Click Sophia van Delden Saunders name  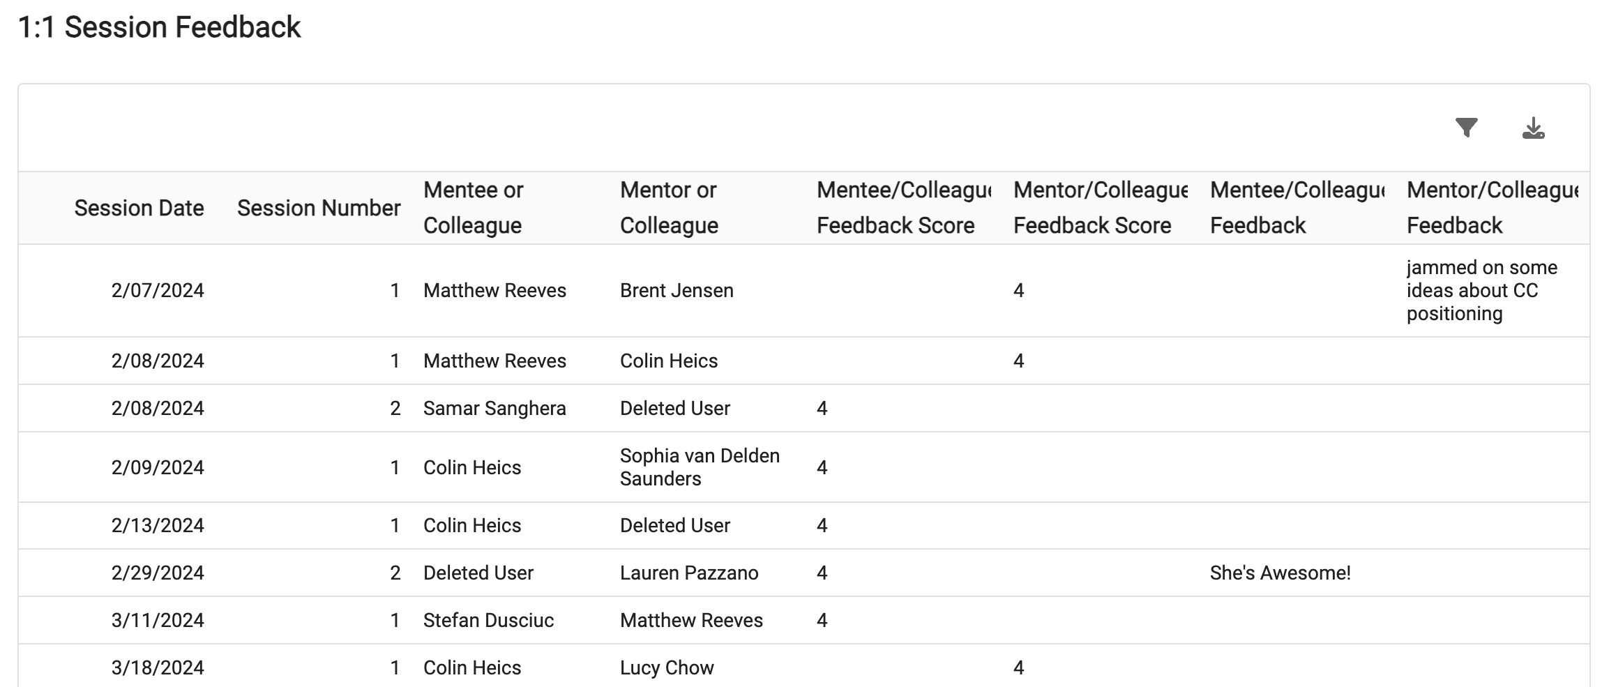coord(699,467)
